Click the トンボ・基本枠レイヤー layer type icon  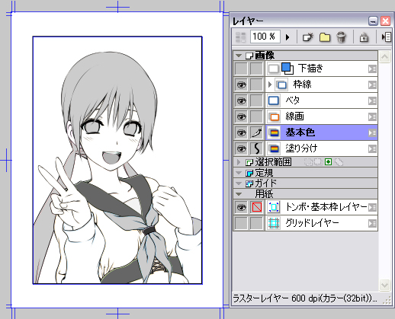(274, 207)
